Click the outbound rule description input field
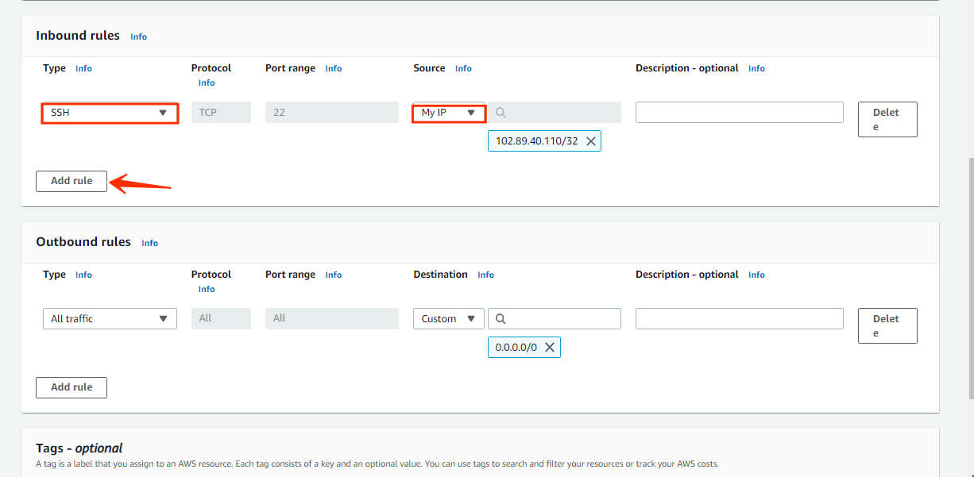The height and width of the screenshot is (477, 974). (739, 318)
